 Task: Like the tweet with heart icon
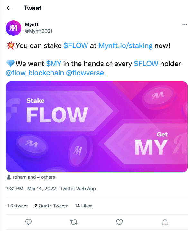point(119,222)
